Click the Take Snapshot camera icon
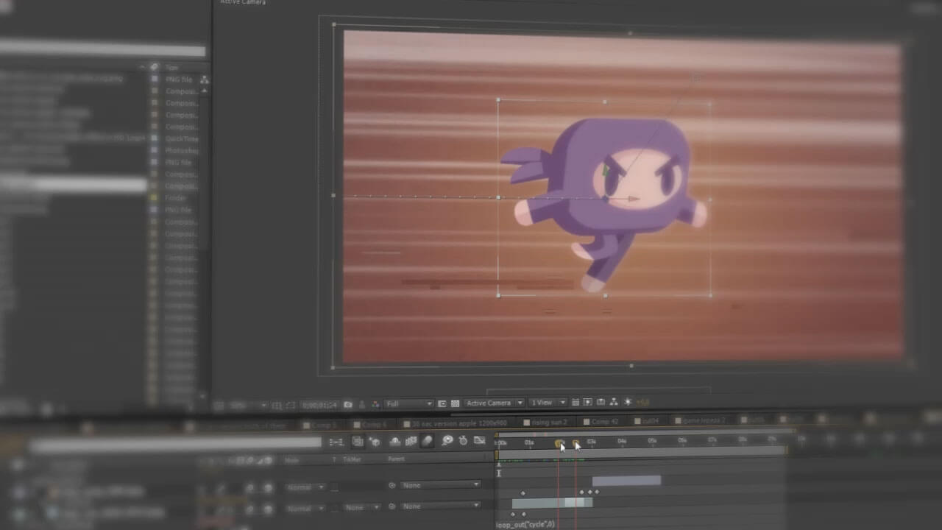942x530 pixels. coord(348,404)
